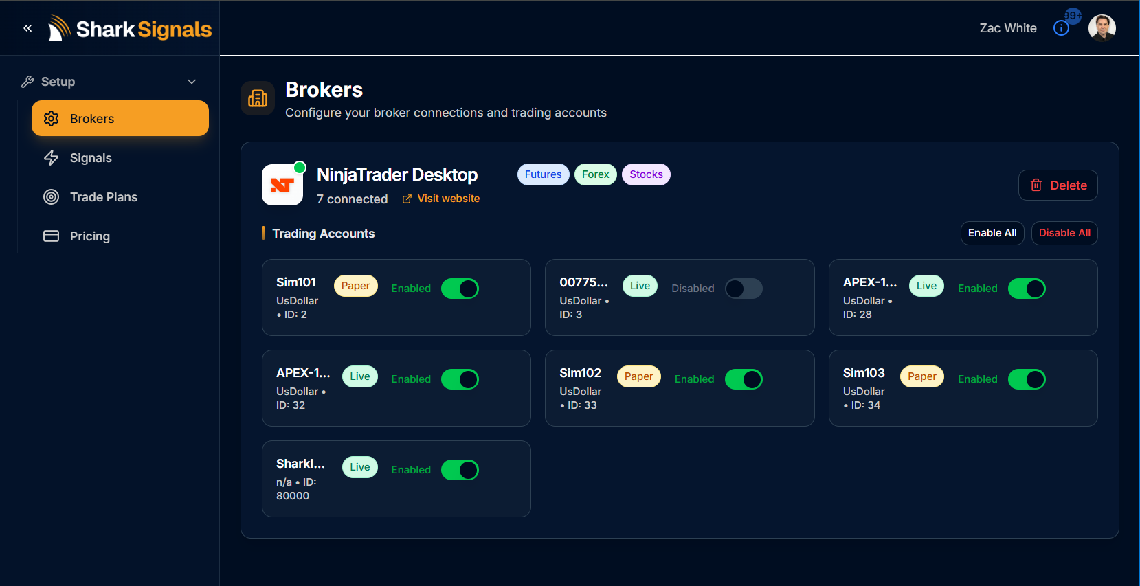This screenshot has height=586, width=1140.
Task: Expand the Setup menu header
Action: [110, 82]
